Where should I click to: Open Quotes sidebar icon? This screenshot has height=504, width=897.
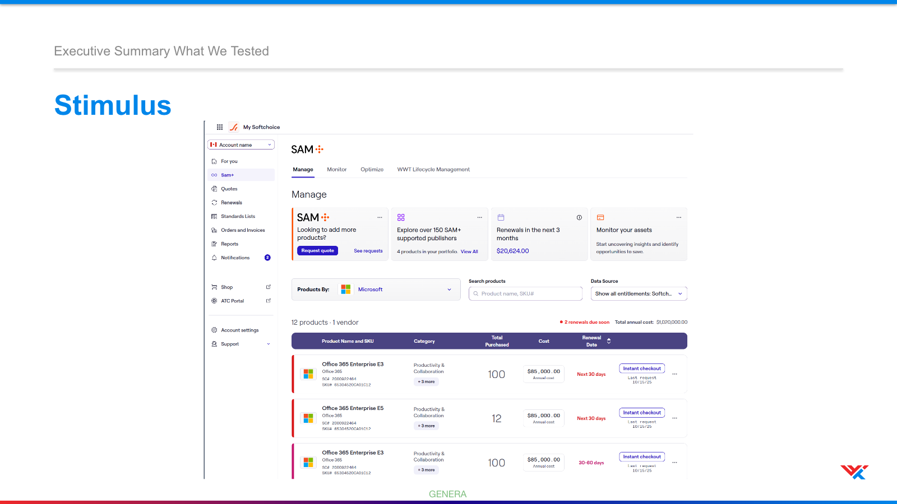(x=214, y=189)
